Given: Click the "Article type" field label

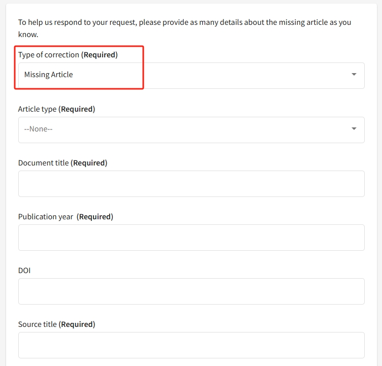Looking at the screenshot, I should pos(37,109).
